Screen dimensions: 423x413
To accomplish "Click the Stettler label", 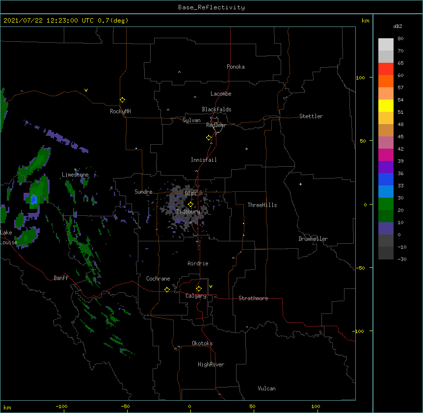I will (x=311, y=116).
